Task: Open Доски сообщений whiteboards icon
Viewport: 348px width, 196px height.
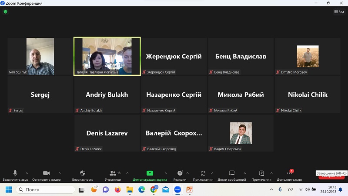Action: click(x=232, y=173)
